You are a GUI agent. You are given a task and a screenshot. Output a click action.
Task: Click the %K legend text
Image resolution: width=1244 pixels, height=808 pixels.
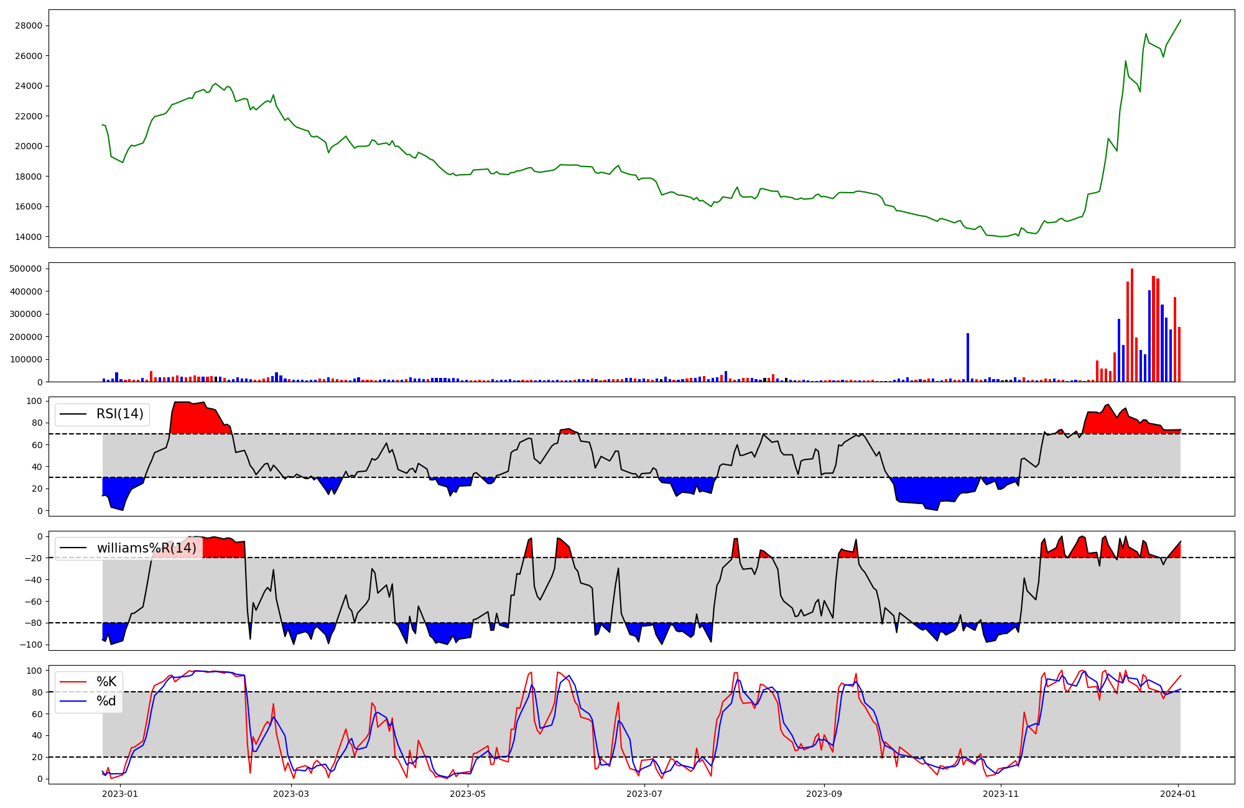[x=106, y=682]
